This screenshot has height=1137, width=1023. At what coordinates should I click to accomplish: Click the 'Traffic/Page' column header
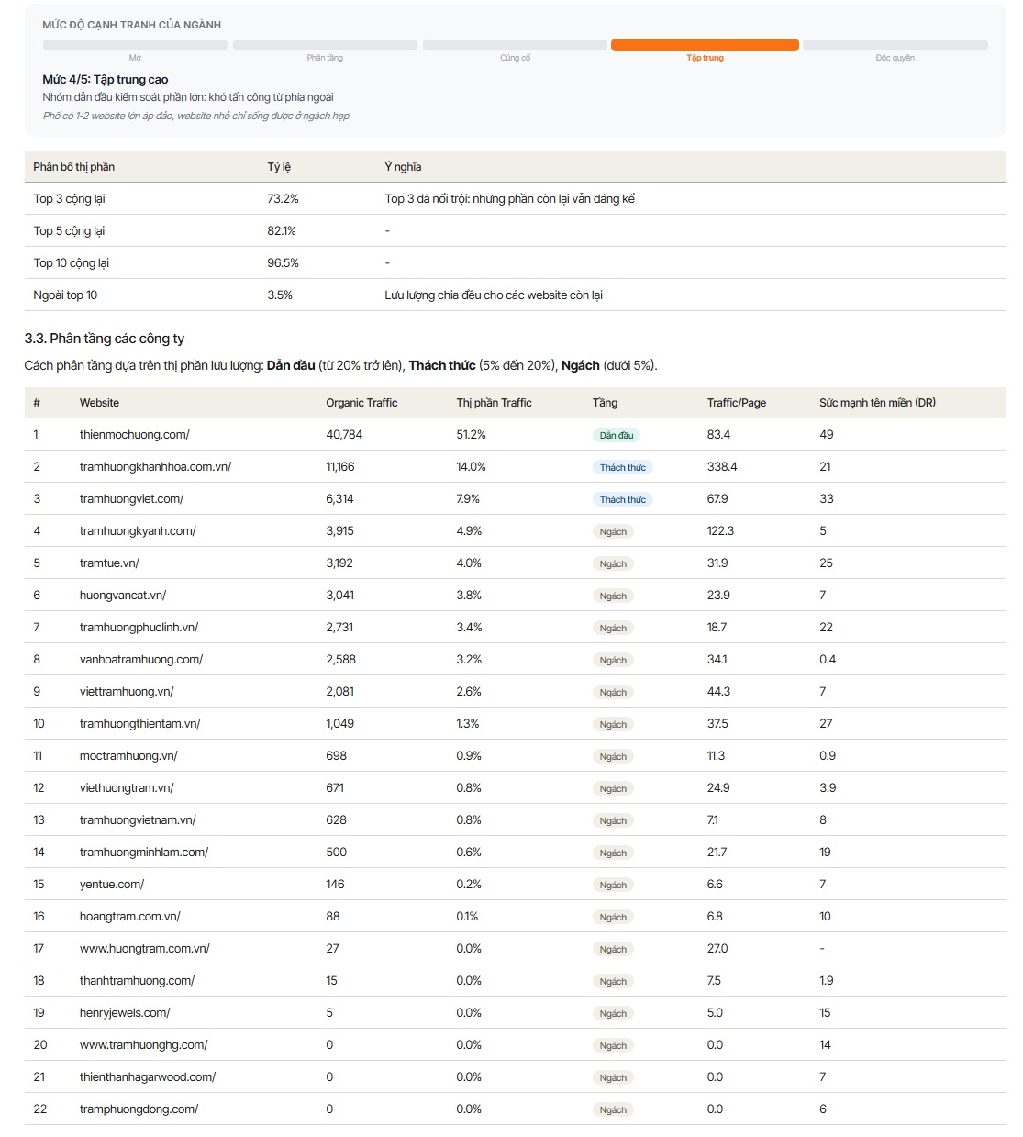pyautogui.click(x=737, y=403)
